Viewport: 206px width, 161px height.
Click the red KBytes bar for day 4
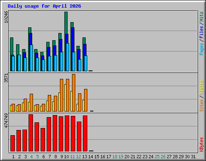(31, 133)
